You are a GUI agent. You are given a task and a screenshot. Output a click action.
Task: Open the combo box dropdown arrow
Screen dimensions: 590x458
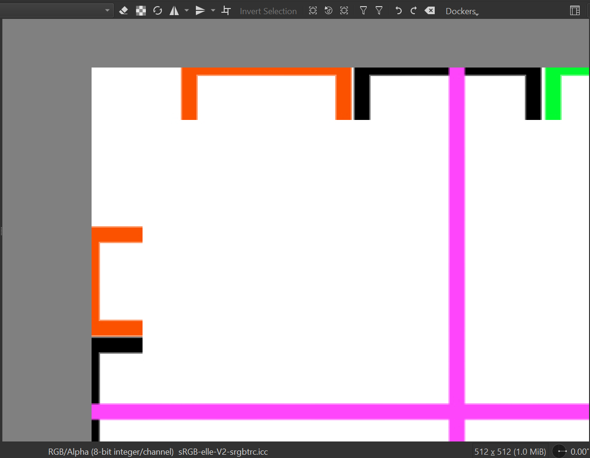pyautogui.click(x=107, y=10)
